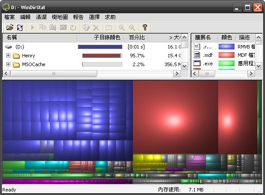This screenshot has height=195, width=265.
Task: Click the .mdf file type icon
Action: pos(197,55)
